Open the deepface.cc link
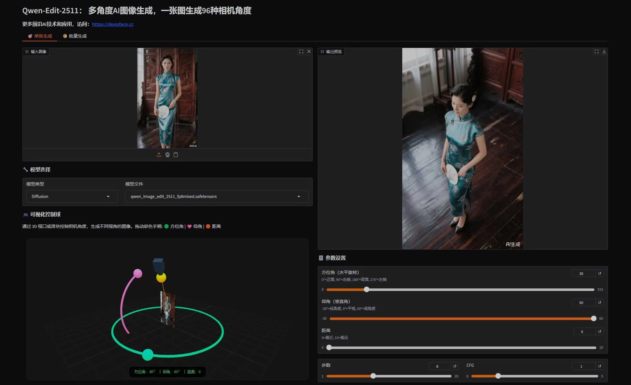Image resolution: width=631 pixels, height=385 pixels. (113, 24)
